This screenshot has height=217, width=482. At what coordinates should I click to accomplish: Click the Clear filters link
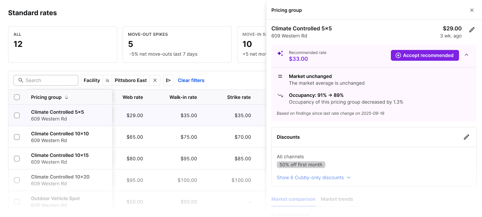coord(191,80)
